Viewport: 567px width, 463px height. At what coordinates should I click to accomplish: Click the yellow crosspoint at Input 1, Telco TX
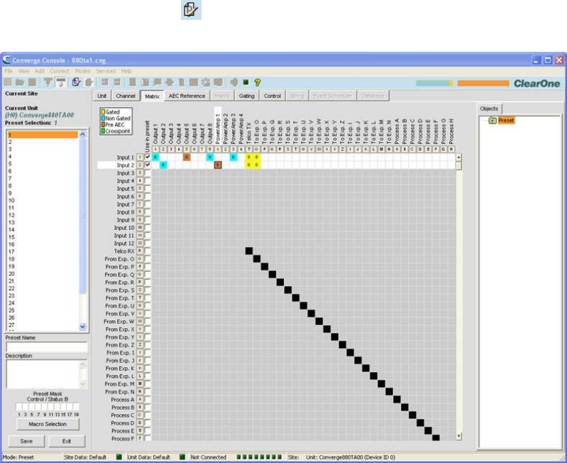point(249,158)
